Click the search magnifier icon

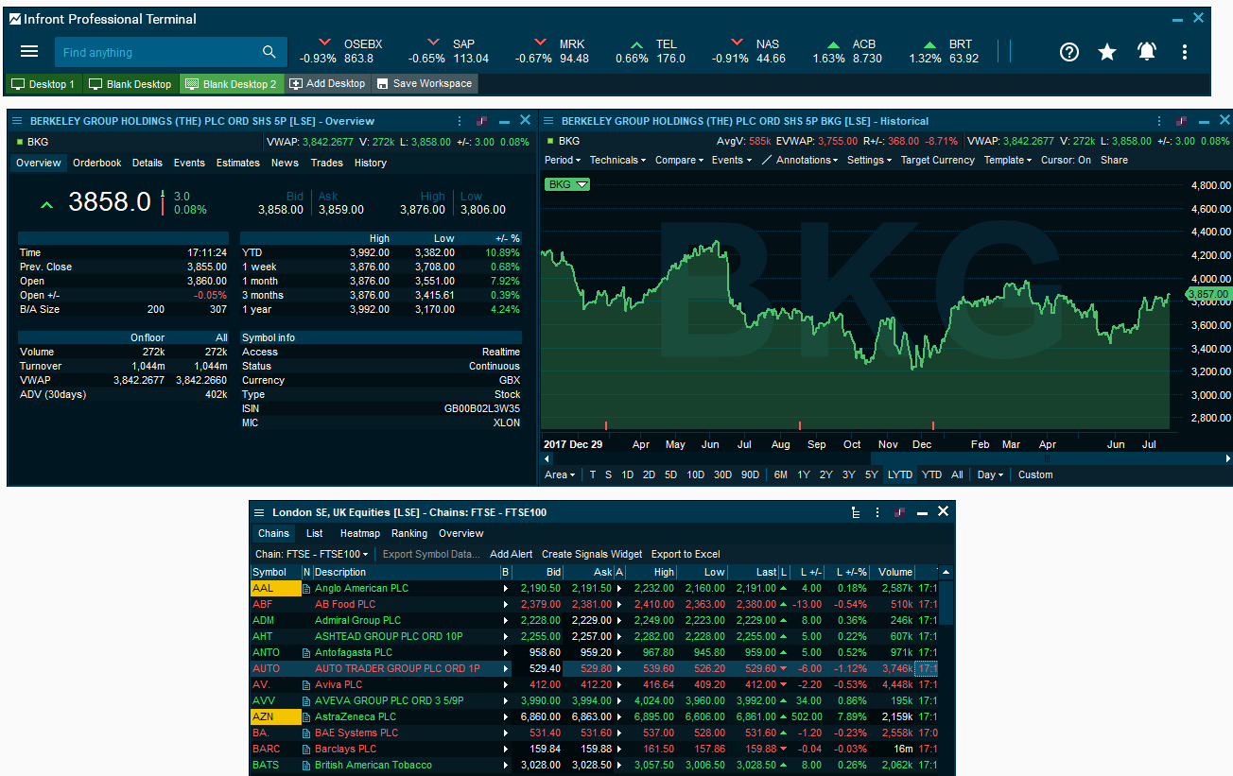pyautogui.click(x=269, y=52)
